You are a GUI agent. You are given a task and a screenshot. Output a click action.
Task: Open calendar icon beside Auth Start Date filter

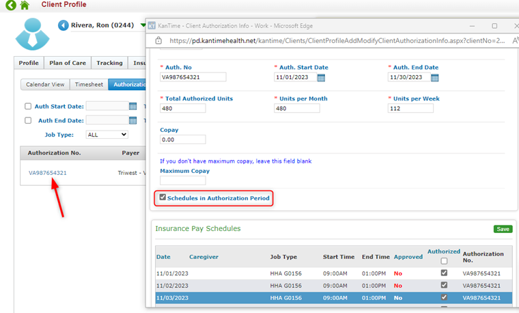tap(133, 106)
